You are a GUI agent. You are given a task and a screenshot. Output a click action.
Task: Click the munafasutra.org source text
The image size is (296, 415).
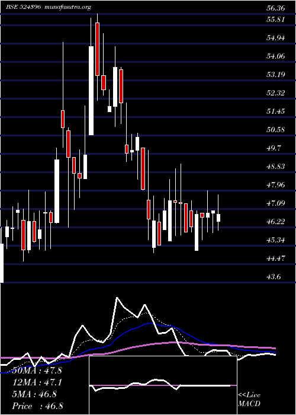pos(68,7)
